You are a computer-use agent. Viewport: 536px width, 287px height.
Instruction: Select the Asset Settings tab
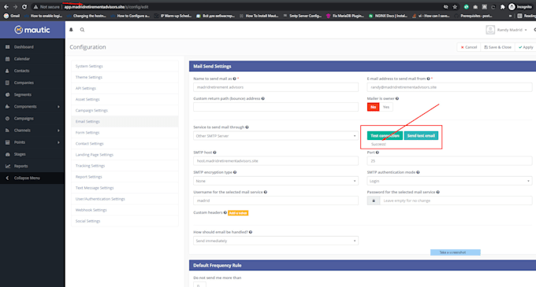[125, 100]
